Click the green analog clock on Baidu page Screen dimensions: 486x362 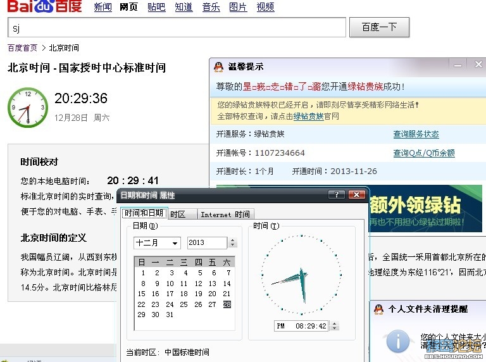pyautogui.click(x=28, y=108)
